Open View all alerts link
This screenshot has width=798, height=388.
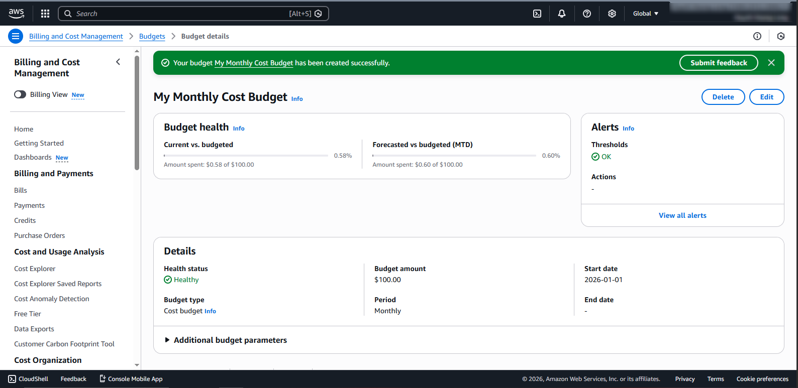(682, 215)
